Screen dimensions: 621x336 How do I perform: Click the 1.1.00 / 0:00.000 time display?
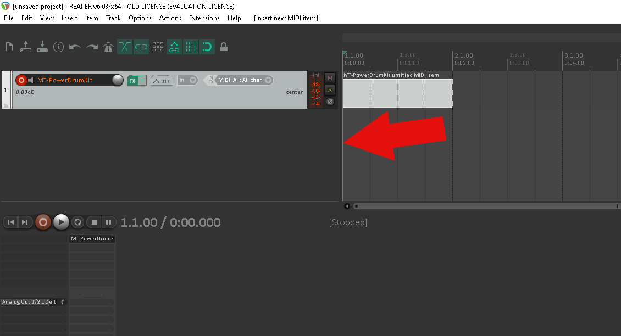pos(171,222)
